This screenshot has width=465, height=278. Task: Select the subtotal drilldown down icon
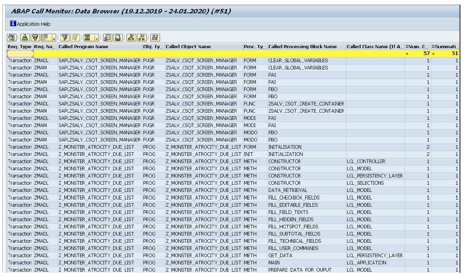141,38
